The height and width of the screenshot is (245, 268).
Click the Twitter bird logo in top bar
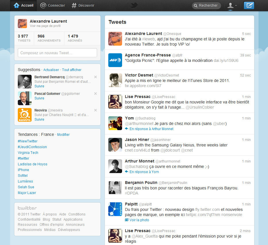pyautogui.click(x=134, y=5)
